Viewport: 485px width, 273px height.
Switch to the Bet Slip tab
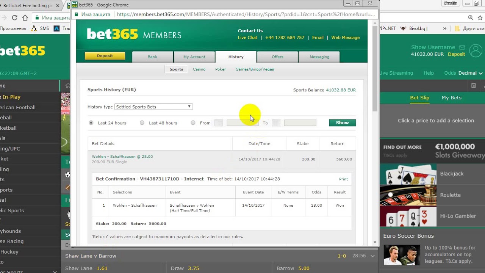click(420, 98)
